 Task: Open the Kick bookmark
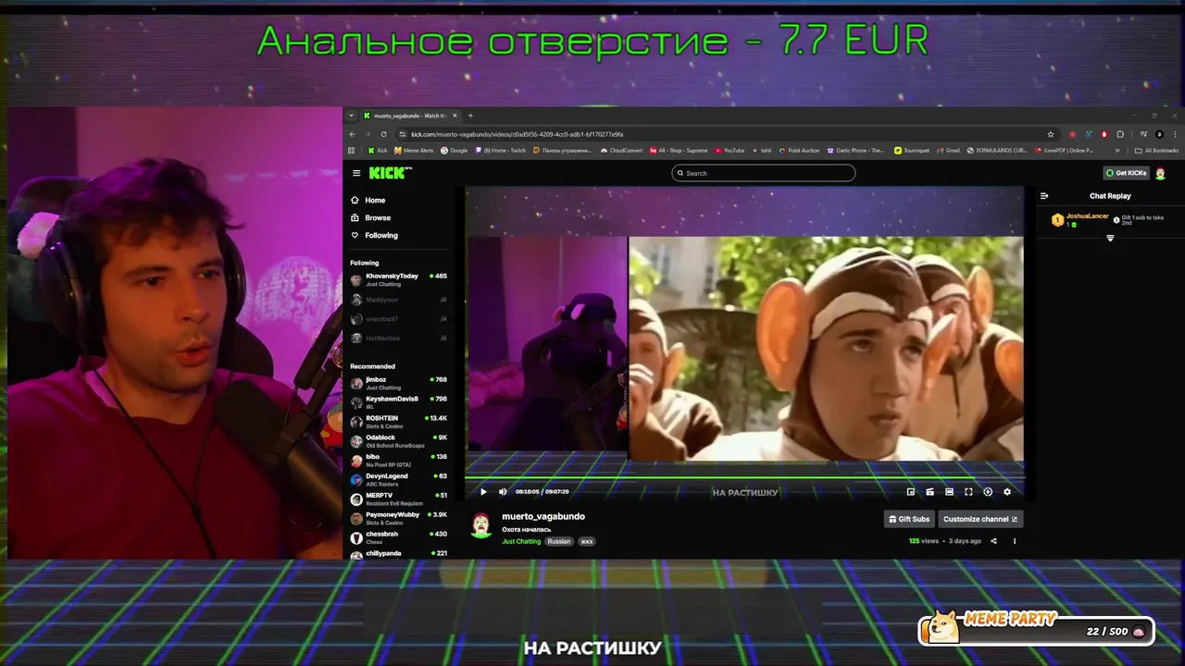pyautogui.click(x=378, y=150)
